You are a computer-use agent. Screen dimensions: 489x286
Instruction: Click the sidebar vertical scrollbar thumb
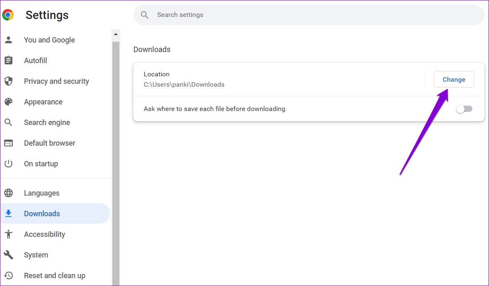pos(116,163)
